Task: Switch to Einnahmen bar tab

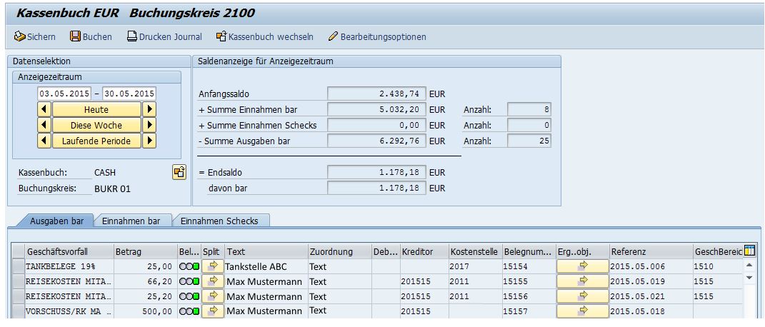Action: 131,221
